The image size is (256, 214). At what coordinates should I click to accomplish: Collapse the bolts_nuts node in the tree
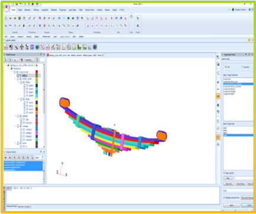(x=15, y=78)
